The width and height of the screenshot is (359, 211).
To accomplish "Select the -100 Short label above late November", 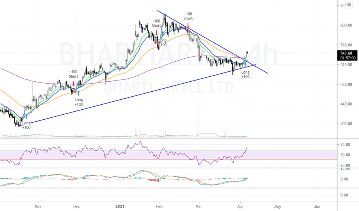I will [74, 74].
